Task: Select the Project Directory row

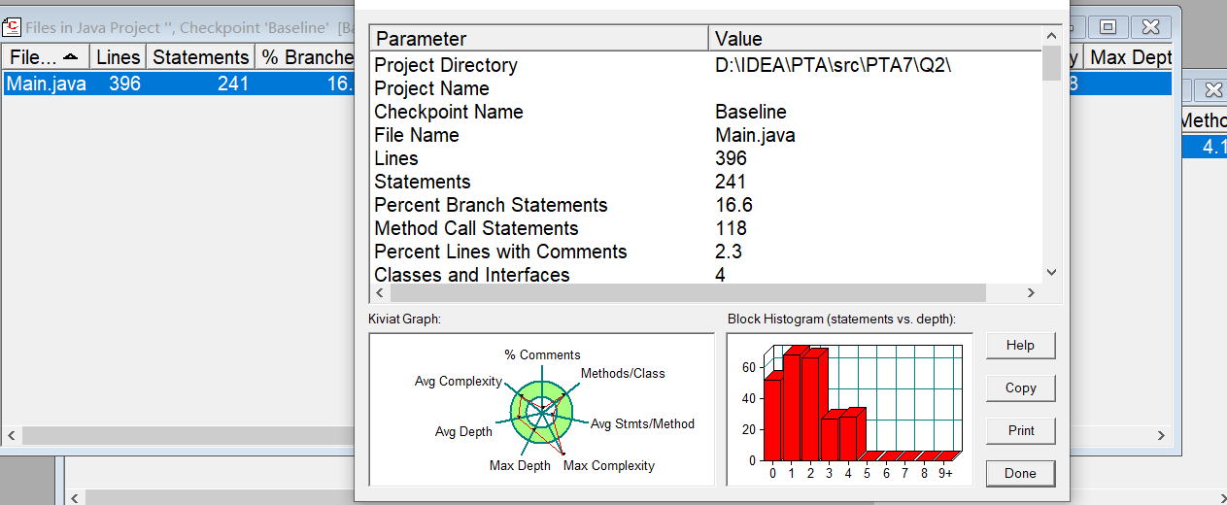Action: (705, 65)
